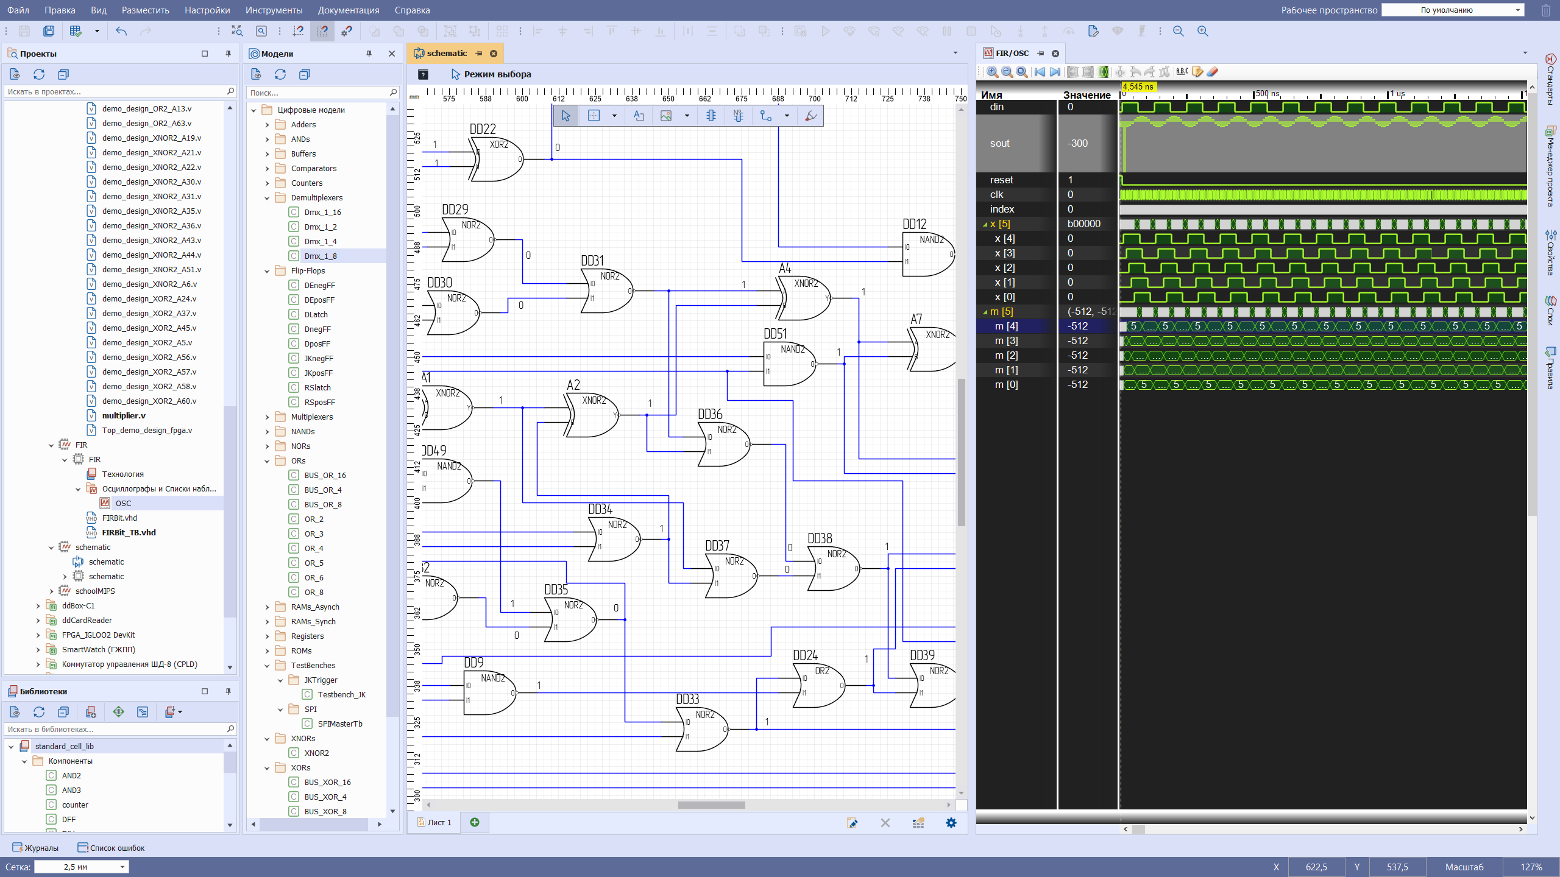The height and width of the screenshot is (877, 1560).
Task: Click the eraser icon in oscilloscope toolbar
Action: click(x=1212, y=72)
